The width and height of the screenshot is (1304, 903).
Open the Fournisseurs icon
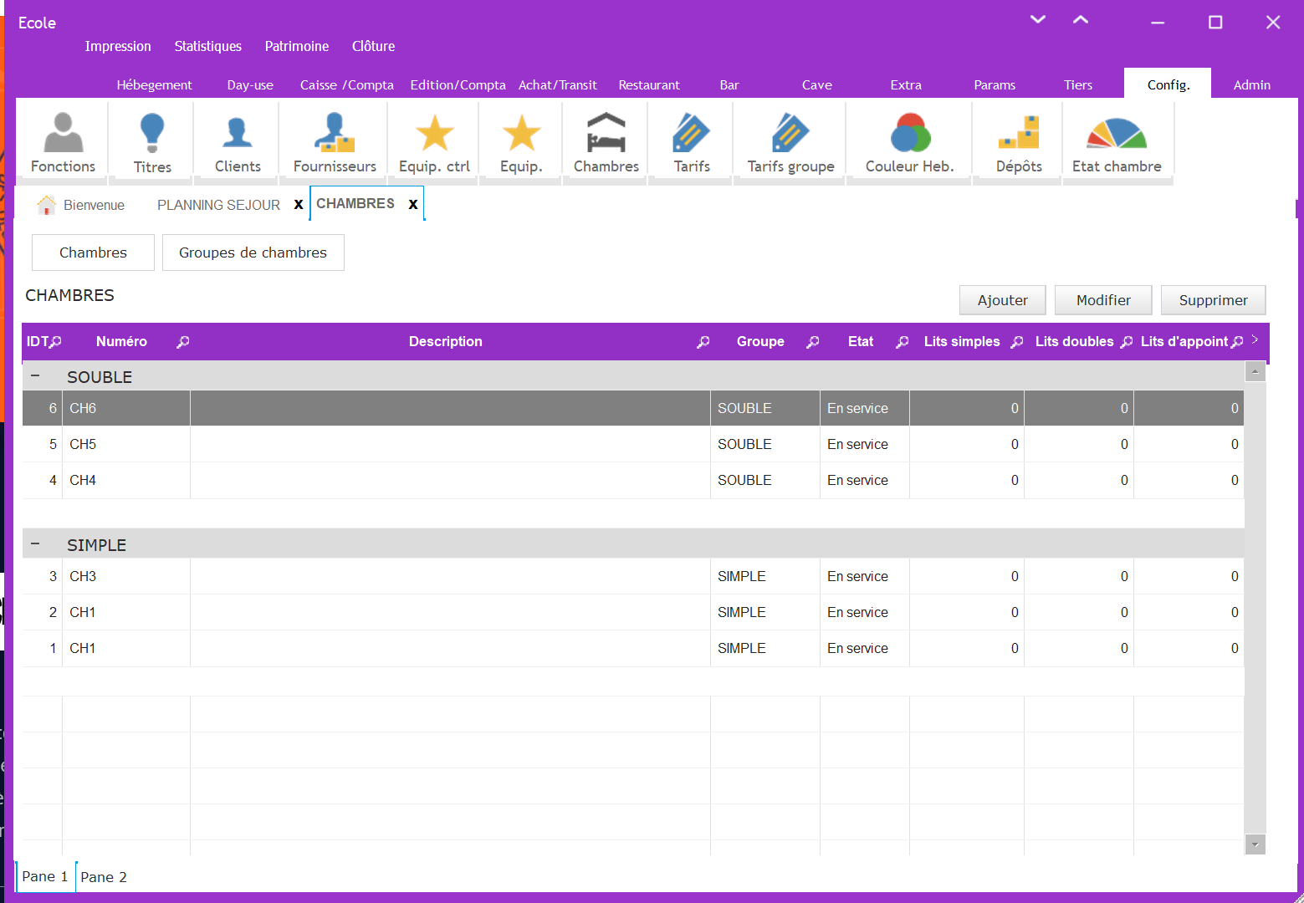(x=335, y=142)
